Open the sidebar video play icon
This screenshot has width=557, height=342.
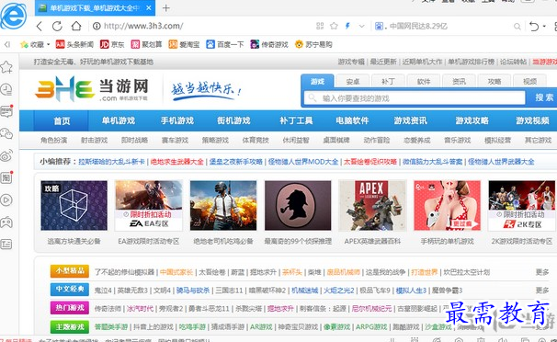coord(6,199)
